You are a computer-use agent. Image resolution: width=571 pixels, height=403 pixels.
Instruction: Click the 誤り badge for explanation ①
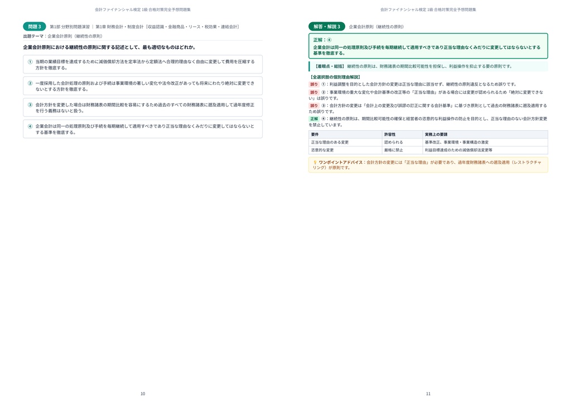[314, 84]
